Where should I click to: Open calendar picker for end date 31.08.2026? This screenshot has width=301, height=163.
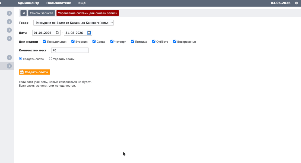89,33
